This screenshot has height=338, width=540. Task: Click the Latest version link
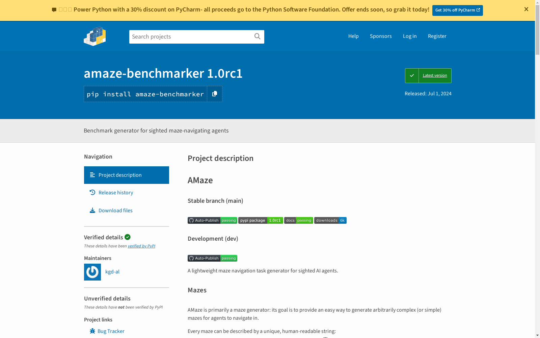(x=435, y=75)
